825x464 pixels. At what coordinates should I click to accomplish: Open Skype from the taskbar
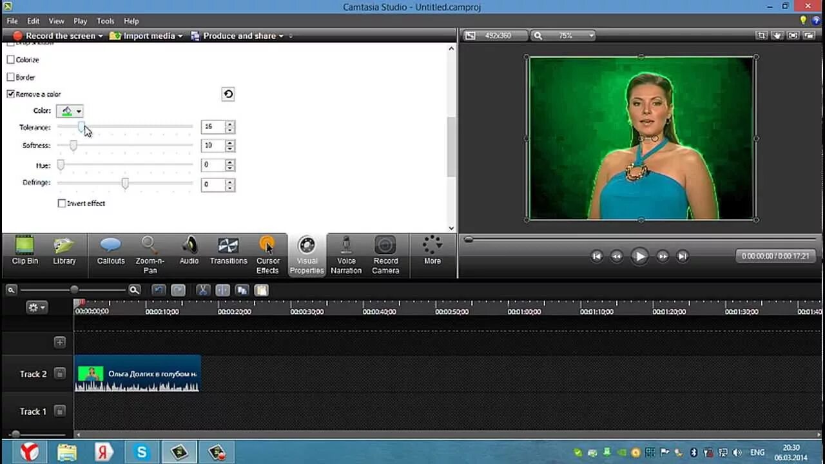141,452
